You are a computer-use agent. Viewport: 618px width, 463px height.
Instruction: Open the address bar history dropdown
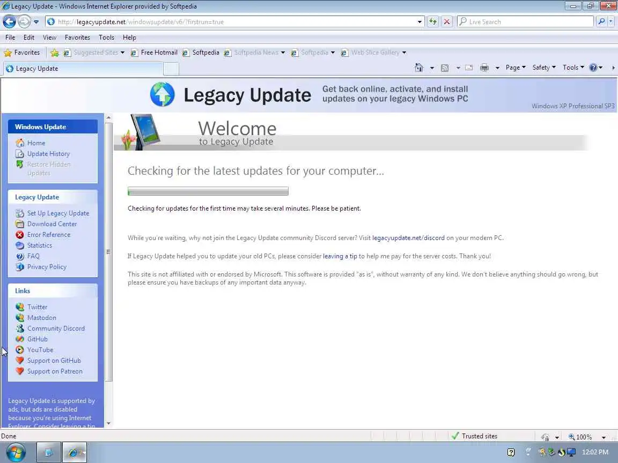(x=420, y=21)
